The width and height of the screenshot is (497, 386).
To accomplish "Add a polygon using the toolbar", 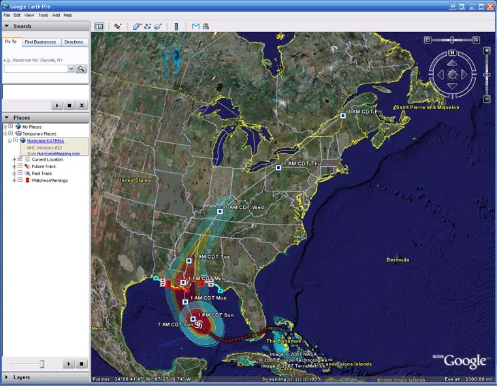I will click(137, 27).
